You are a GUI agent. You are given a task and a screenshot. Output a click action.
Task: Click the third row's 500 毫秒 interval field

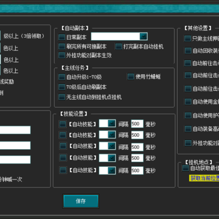tap(137, 147)
